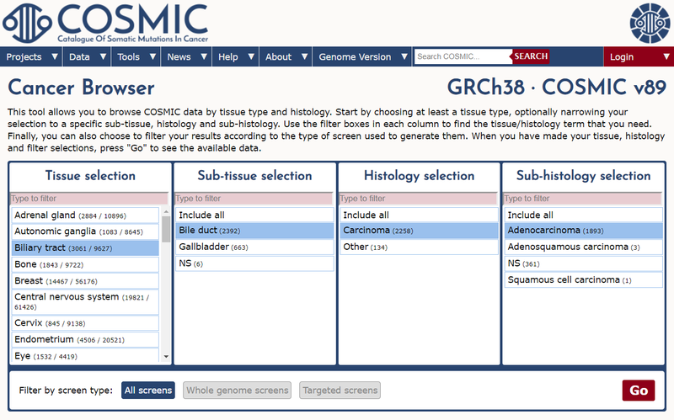Open the Tools dropdown menu
674x420 pixels.
tap(136, 56)
